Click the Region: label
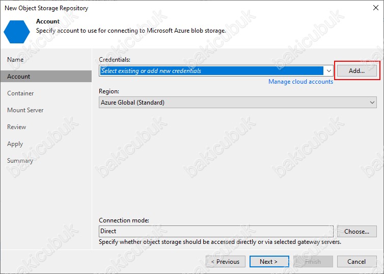This screenshot has width=384, height=274. tap(109, 91)
